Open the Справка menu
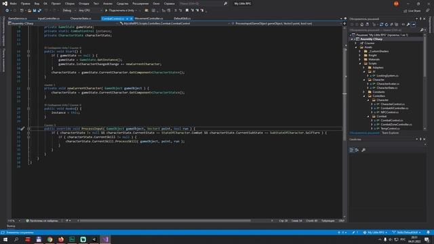This screenshot has width=434, height=244. (169, 3)
